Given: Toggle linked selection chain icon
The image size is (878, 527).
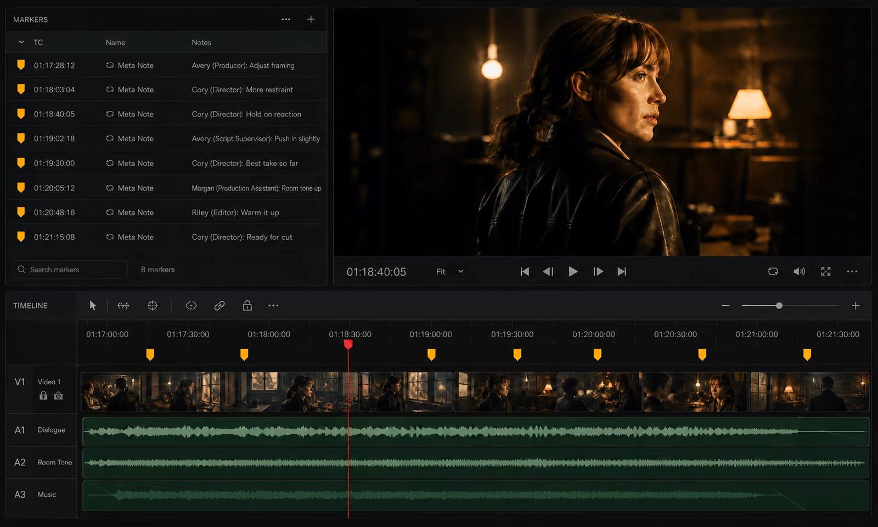Looking at the screenshot, I should tap(219, 305).
